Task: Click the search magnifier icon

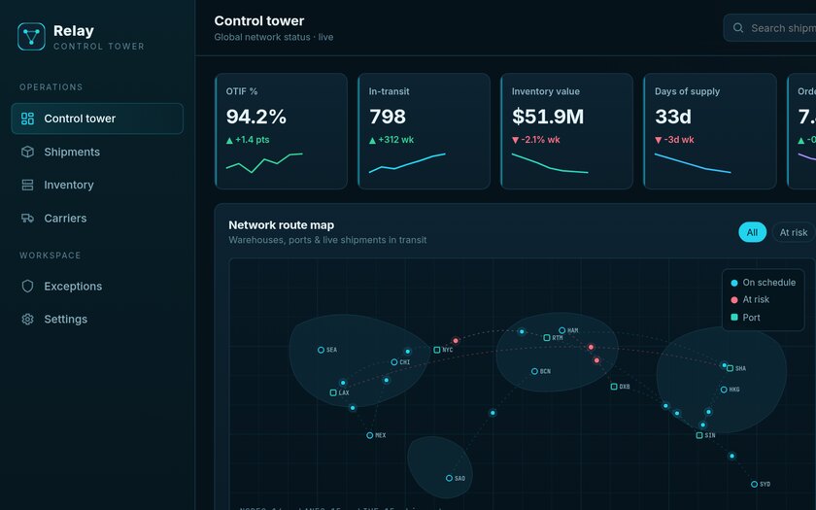Action: (738, 28)
